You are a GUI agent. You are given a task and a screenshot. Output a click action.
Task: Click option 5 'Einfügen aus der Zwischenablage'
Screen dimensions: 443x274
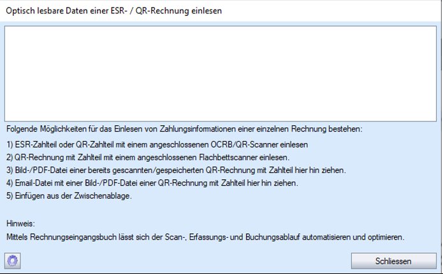[69, 196]
